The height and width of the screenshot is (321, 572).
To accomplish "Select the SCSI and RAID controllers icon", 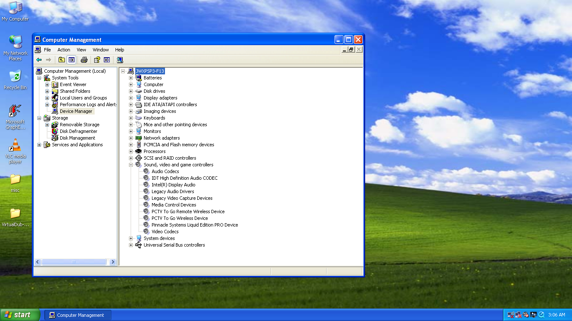I will click(139, 158).
